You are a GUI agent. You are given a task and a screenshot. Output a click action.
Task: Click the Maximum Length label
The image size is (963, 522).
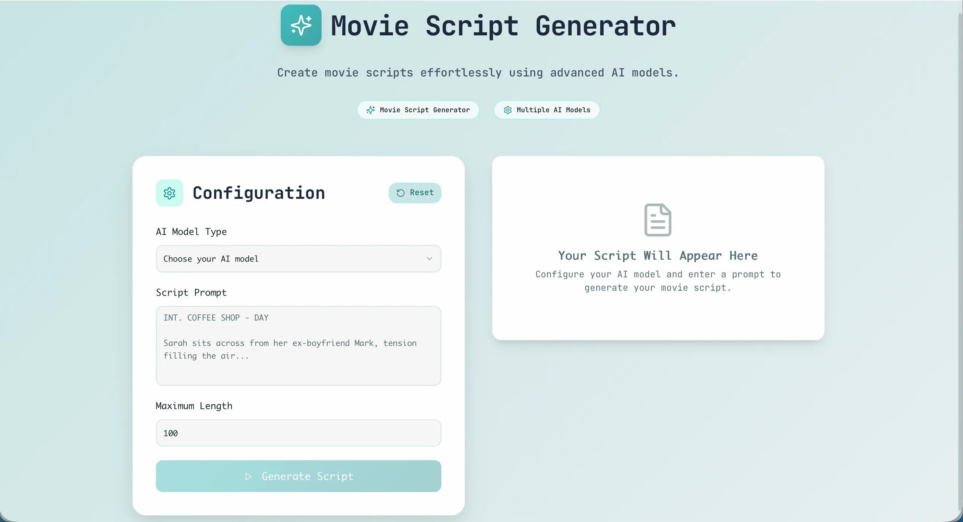(194, 406)
